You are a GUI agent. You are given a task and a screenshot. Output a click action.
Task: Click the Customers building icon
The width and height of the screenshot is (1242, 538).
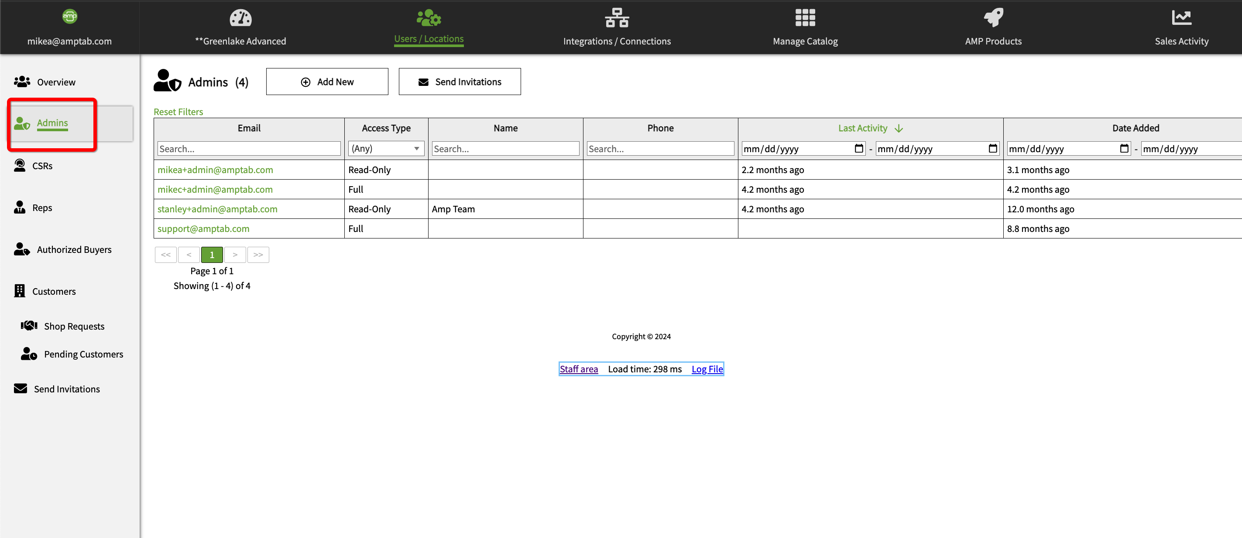pyautogui.click(x=20, y=291)
